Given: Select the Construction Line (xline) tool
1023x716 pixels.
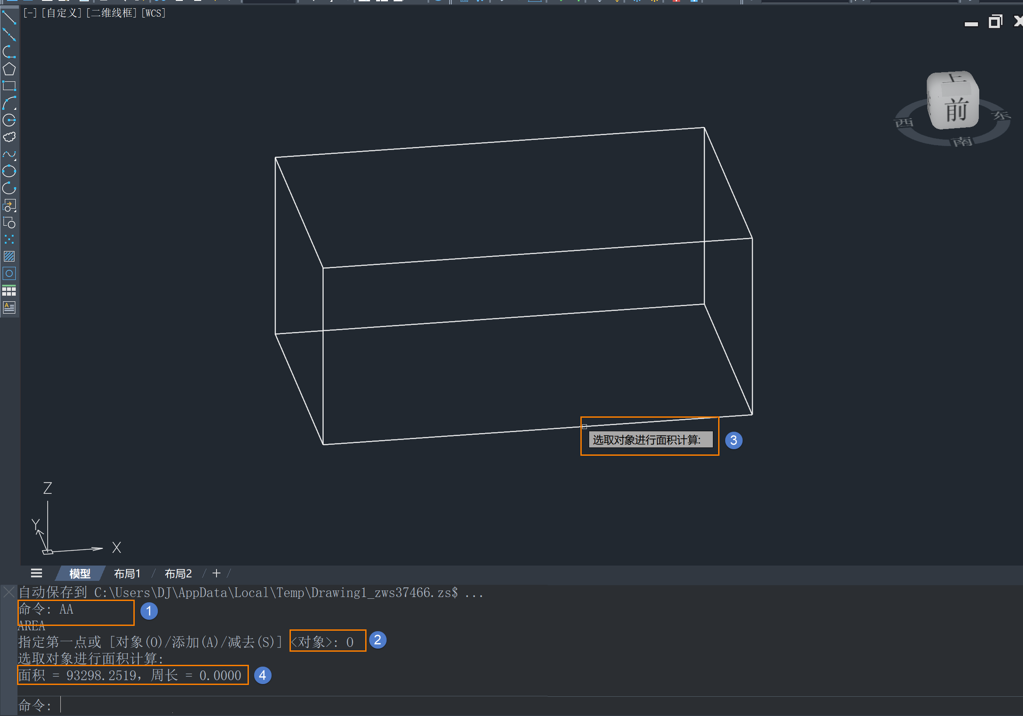Looking at the screenshot, I should tap(9, 35).
